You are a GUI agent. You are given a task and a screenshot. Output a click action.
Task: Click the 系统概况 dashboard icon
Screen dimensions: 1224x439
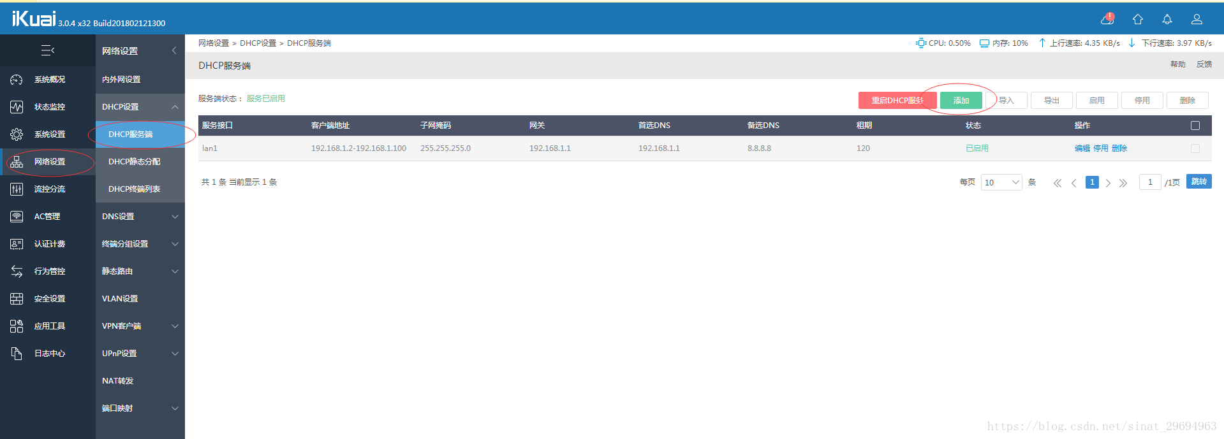pyautogui.click(x=17, y=80)
